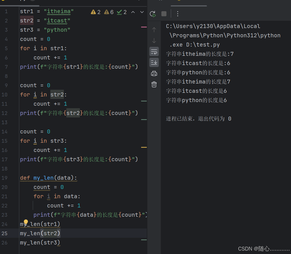
Task: Click the up arrow in the run console
Action: tap(154, 30)
